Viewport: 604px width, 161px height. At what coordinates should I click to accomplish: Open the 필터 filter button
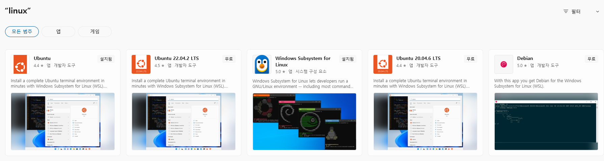coord(582,11)
